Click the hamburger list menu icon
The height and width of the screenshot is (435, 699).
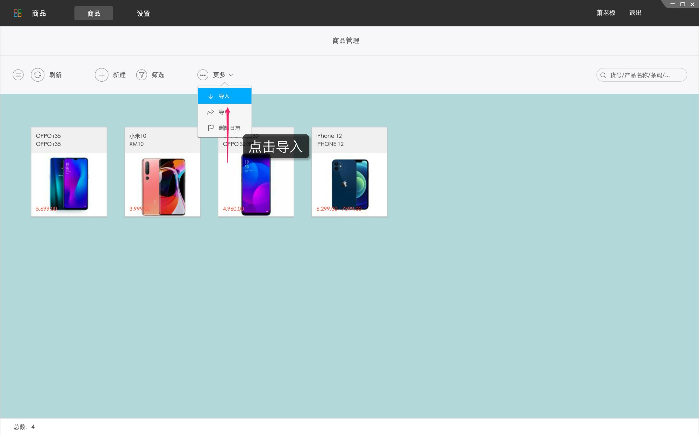coord(18,75)
